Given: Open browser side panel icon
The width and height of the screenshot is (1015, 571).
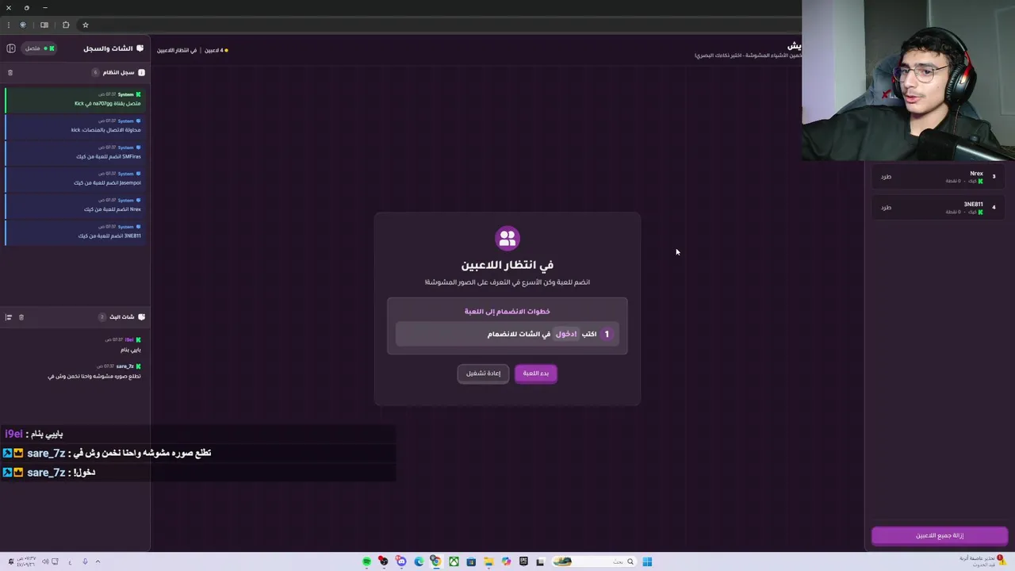Looking at the screenshot, I should tap(44, 25).
